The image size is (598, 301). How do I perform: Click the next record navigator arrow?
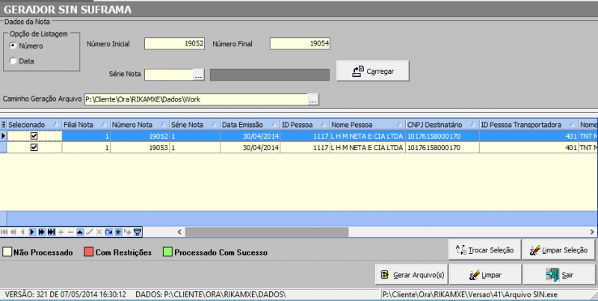coord(31,232)
